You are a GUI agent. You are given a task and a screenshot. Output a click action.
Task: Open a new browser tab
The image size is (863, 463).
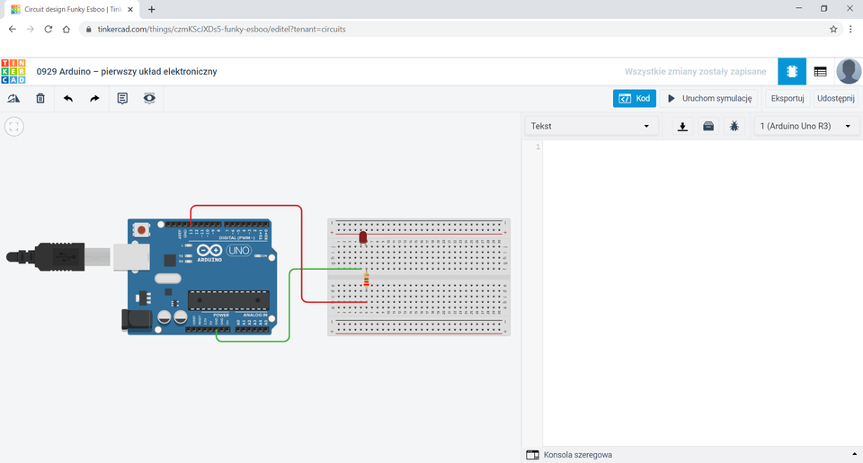point(151,9)
